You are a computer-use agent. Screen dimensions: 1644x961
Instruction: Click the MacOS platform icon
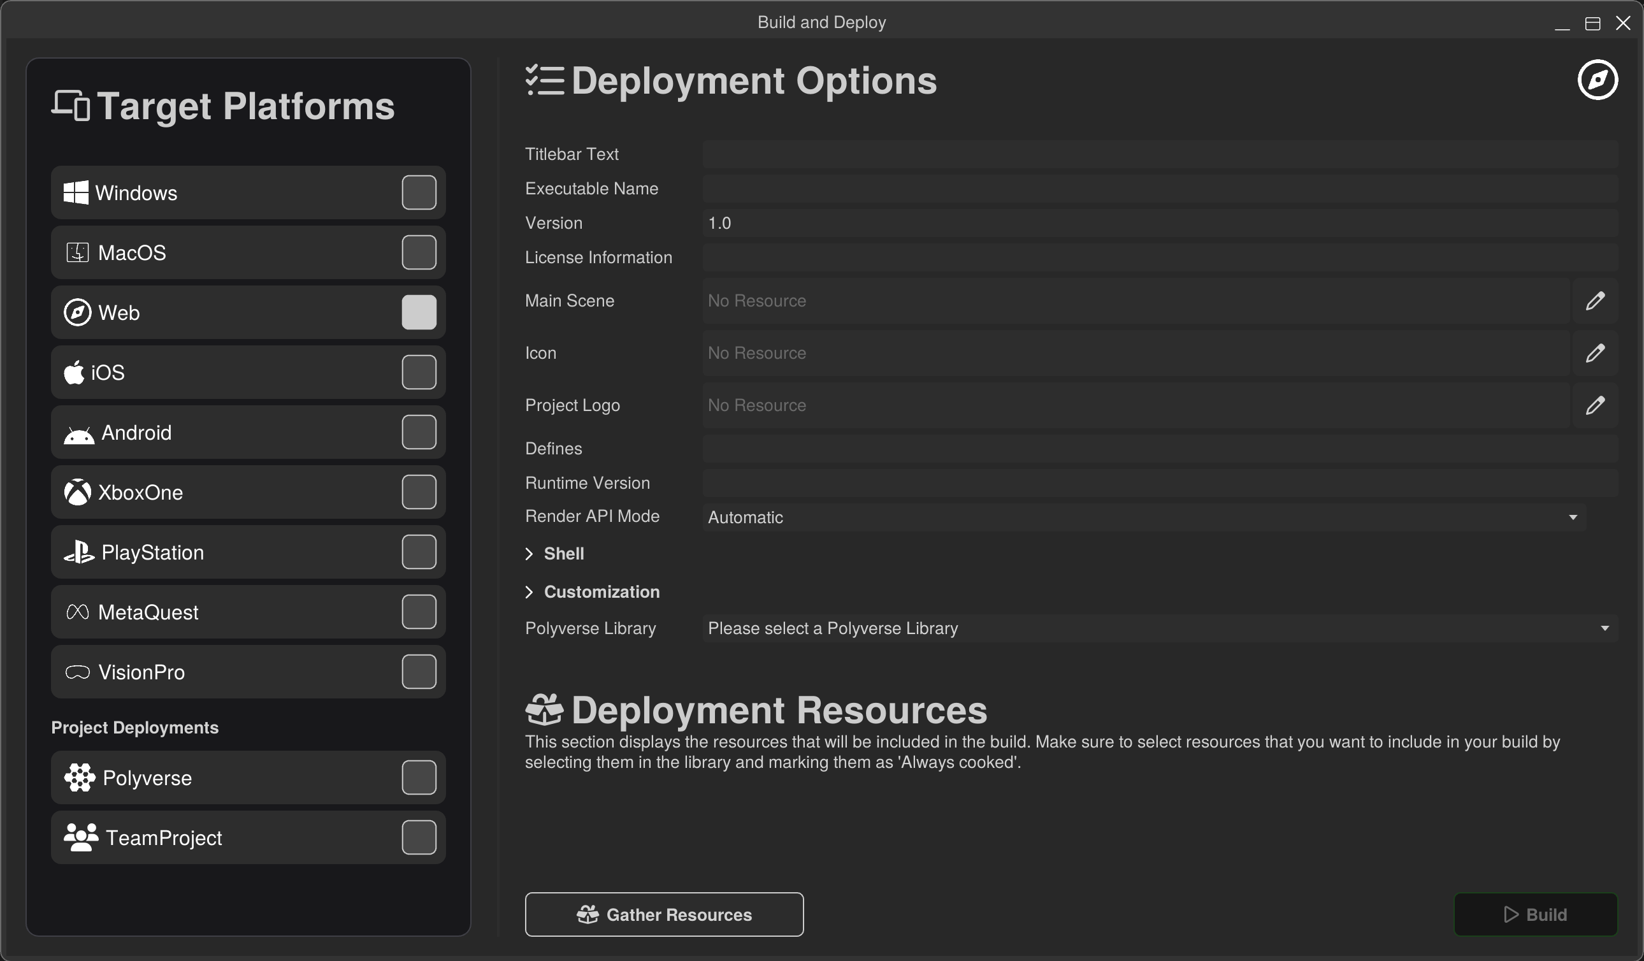77,252
